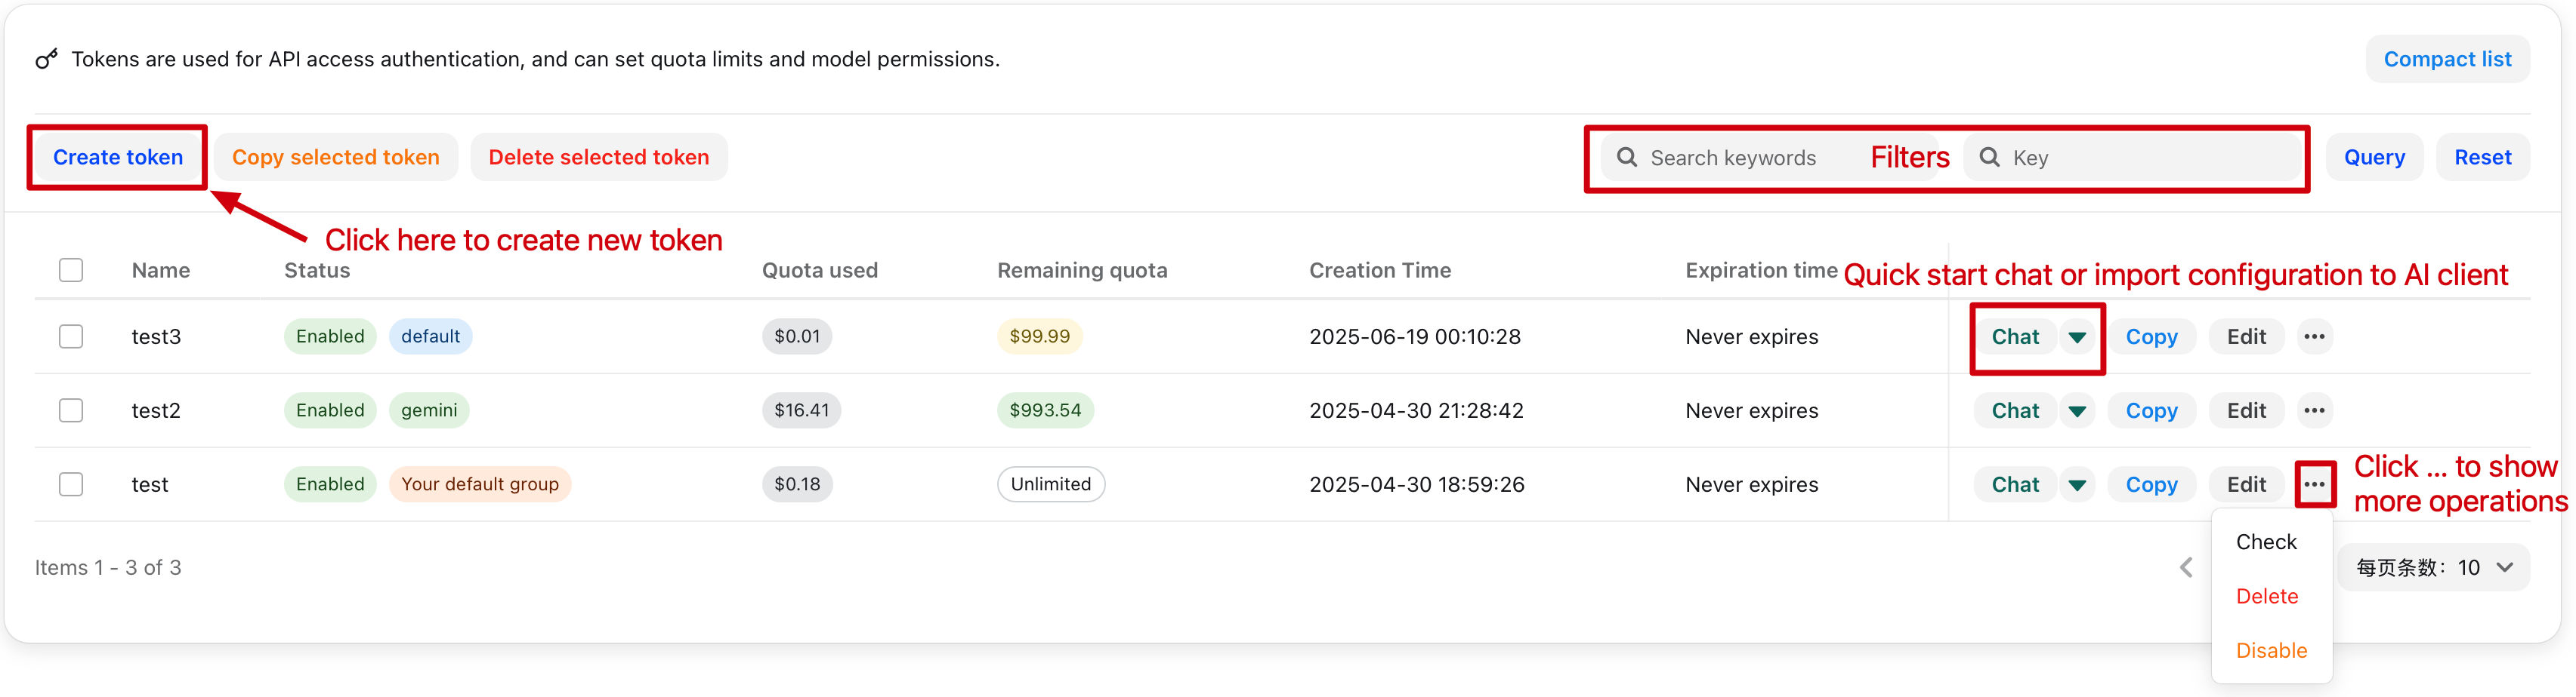Tick the checkbox on the test row
Screen dimensions: 2576x697
(x=71, y=484)
